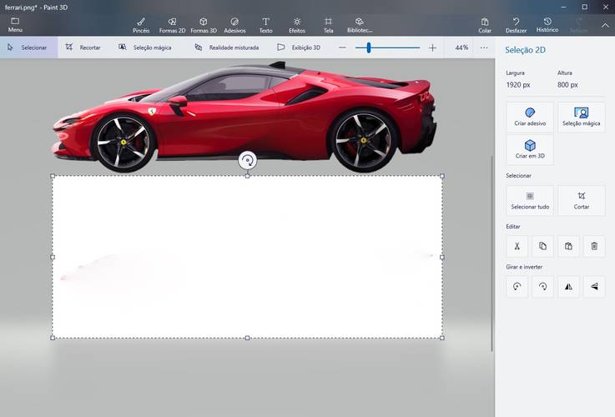Click Criar adesivo in side panel

[530, 118]
